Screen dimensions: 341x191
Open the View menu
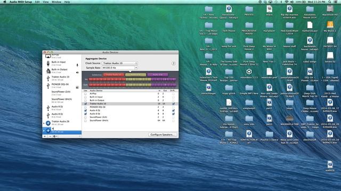point(46,2)
